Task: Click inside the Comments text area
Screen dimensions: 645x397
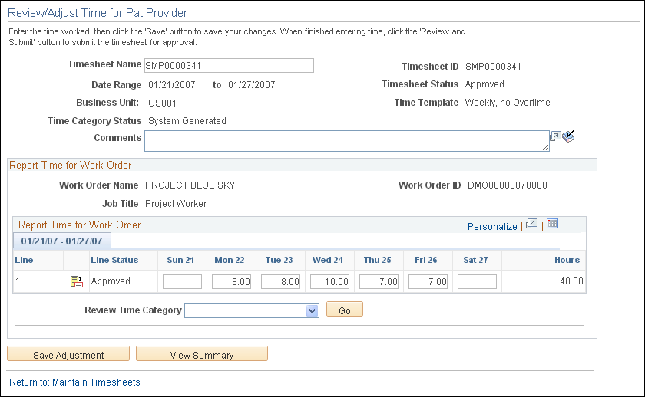Action: (x=347, y=141)
